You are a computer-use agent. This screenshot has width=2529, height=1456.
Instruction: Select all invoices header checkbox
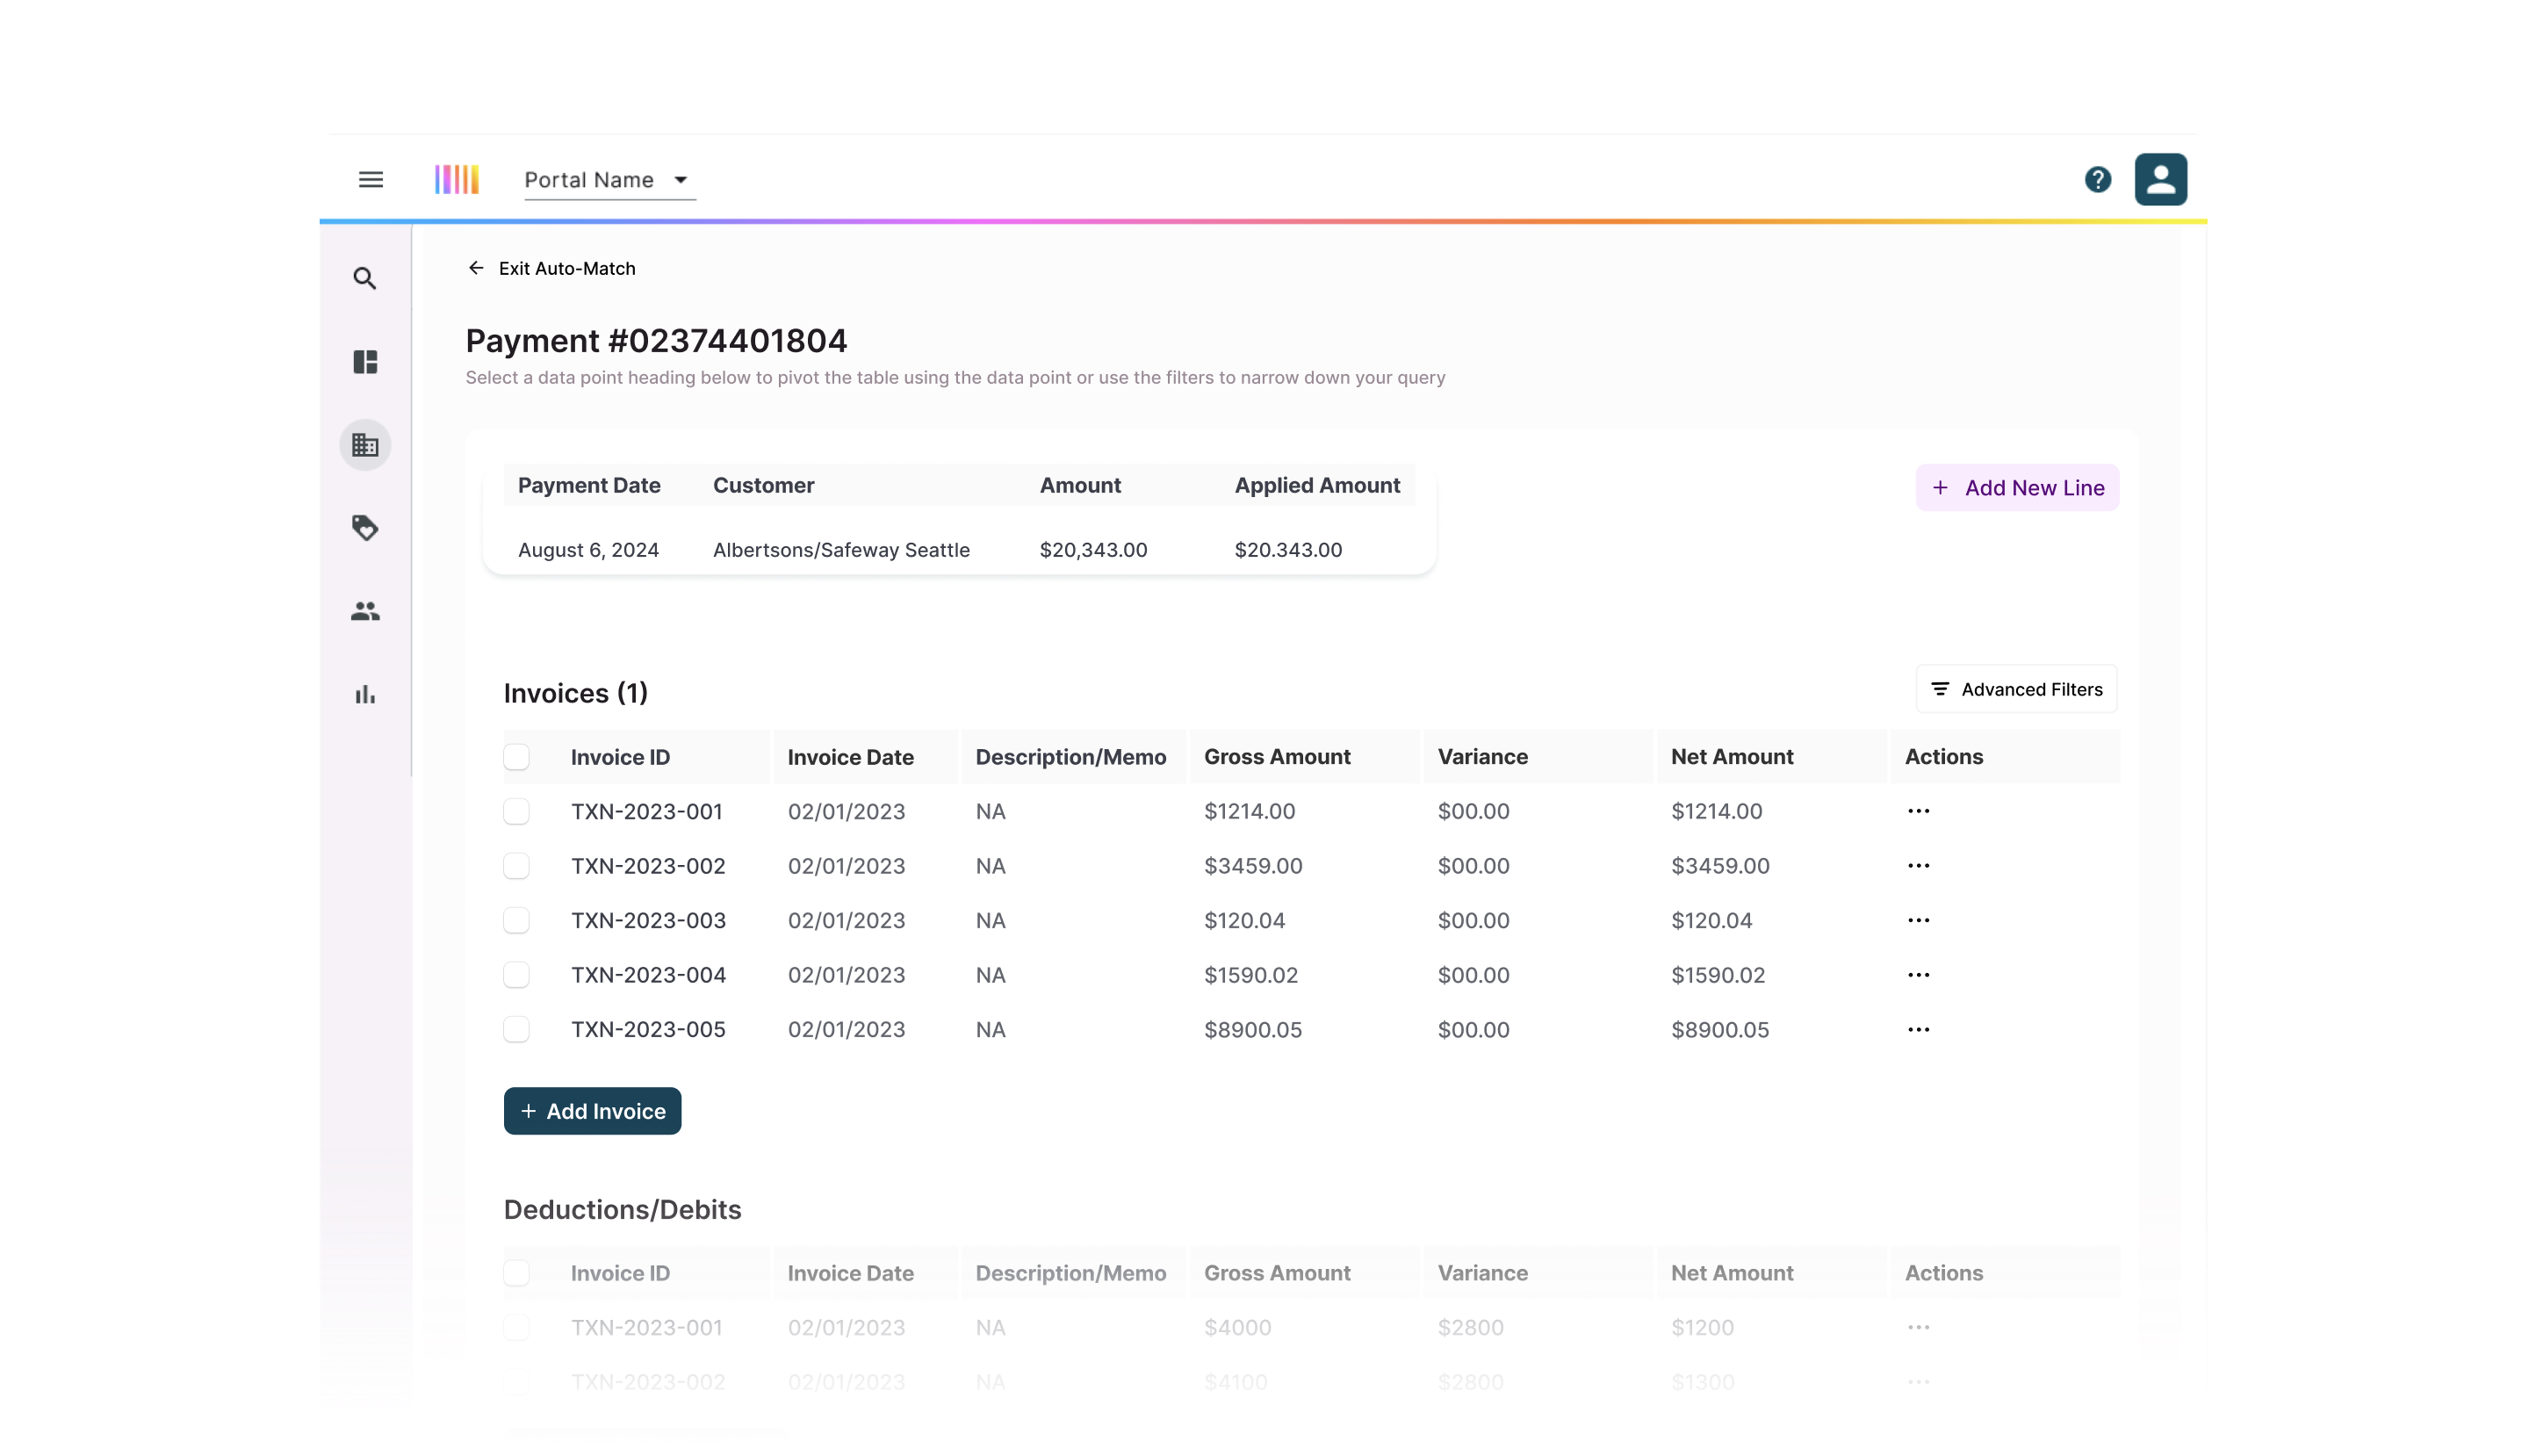(516, 757)
